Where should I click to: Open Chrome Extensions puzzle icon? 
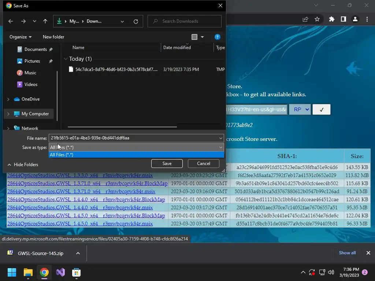coord(331,19)
